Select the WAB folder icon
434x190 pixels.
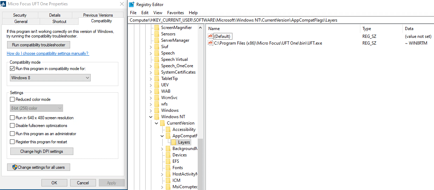[157, 91]
